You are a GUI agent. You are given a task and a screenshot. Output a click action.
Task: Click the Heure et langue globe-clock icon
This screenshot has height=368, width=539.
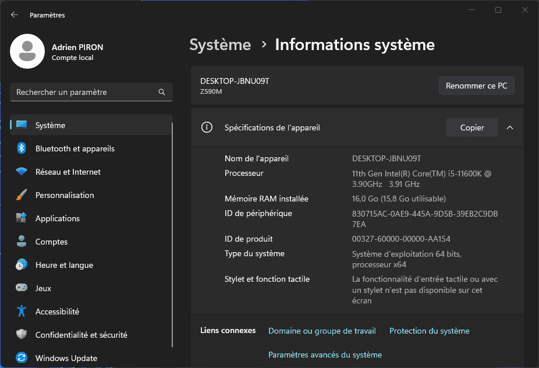[22, 264]
